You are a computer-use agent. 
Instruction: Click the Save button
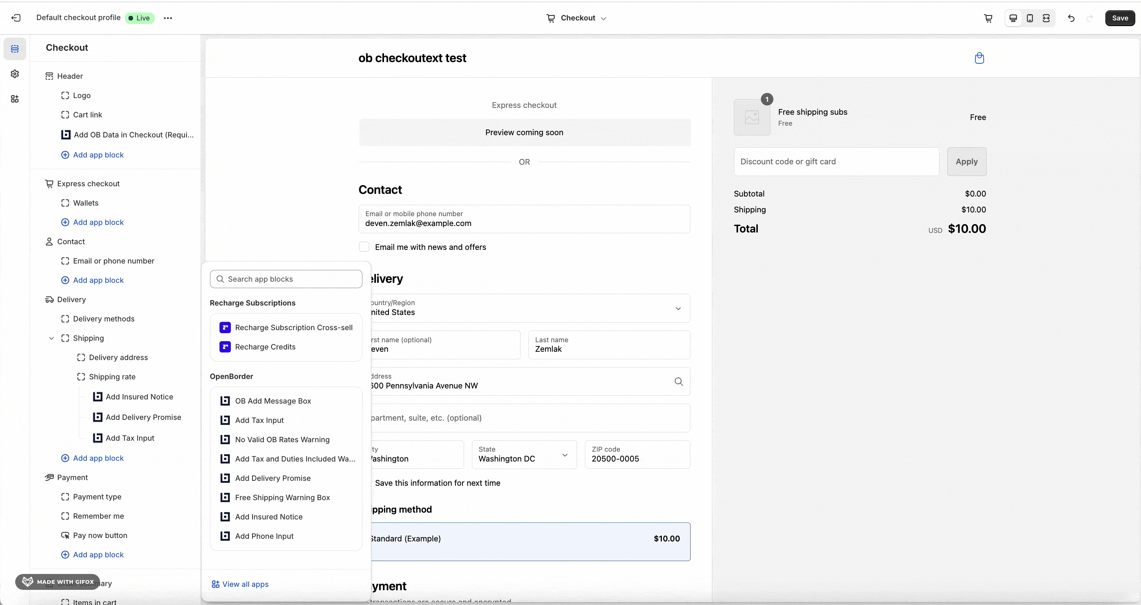[1120, 18]
